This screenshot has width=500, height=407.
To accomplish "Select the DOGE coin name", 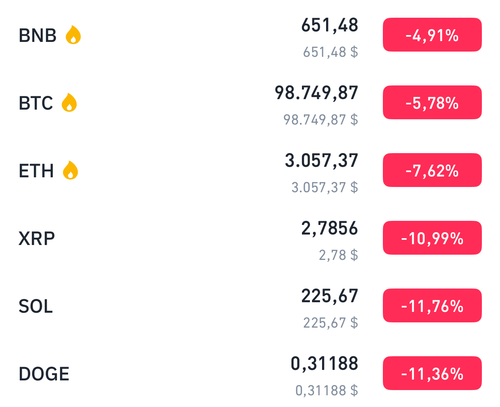I will [x=44, y=374].
